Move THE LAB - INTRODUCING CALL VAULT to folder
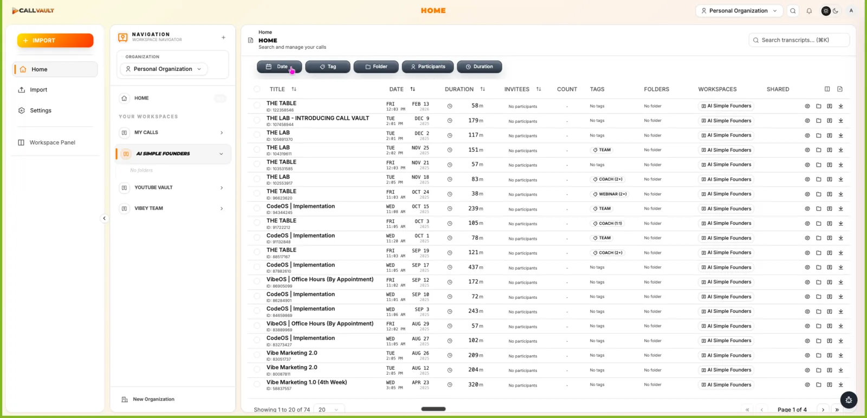The image size is (867, 418). [818, 121]
